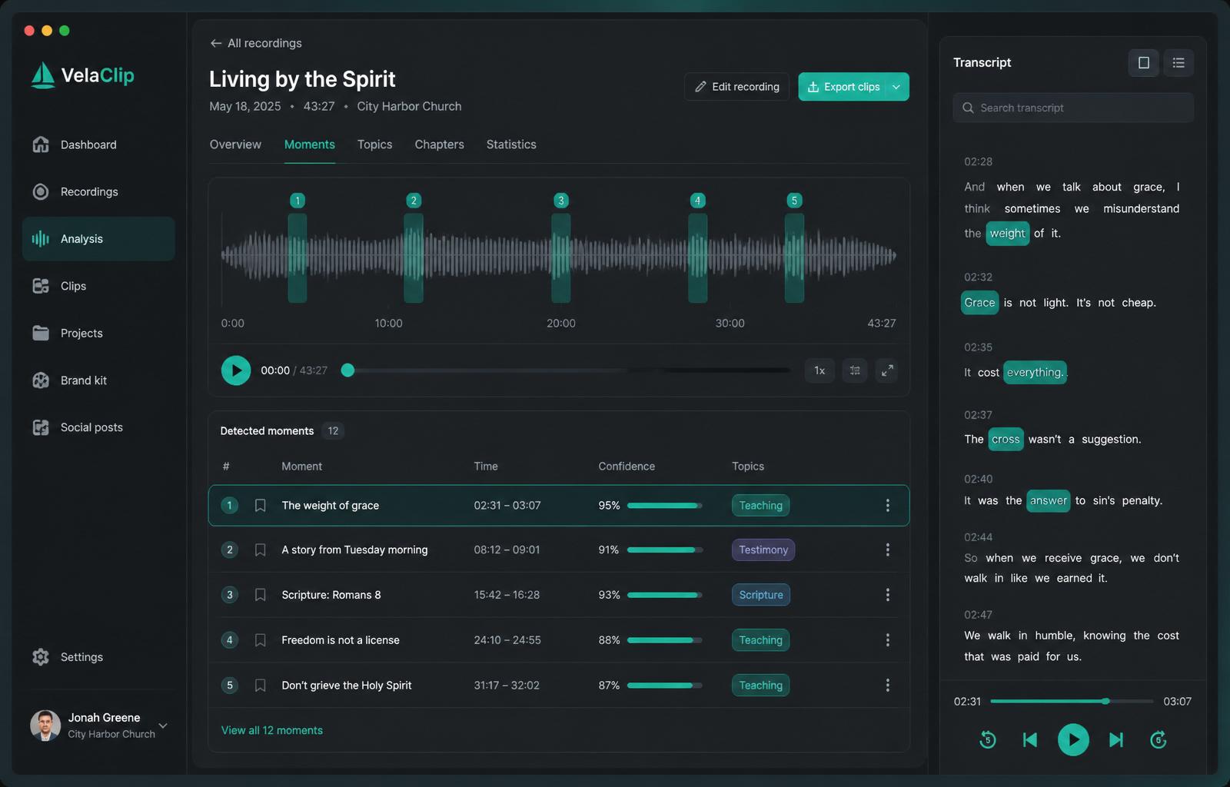Expand the waveform player to fullscreen
The height and width of the screenshot is (787, 1230).
coord(887,370)
